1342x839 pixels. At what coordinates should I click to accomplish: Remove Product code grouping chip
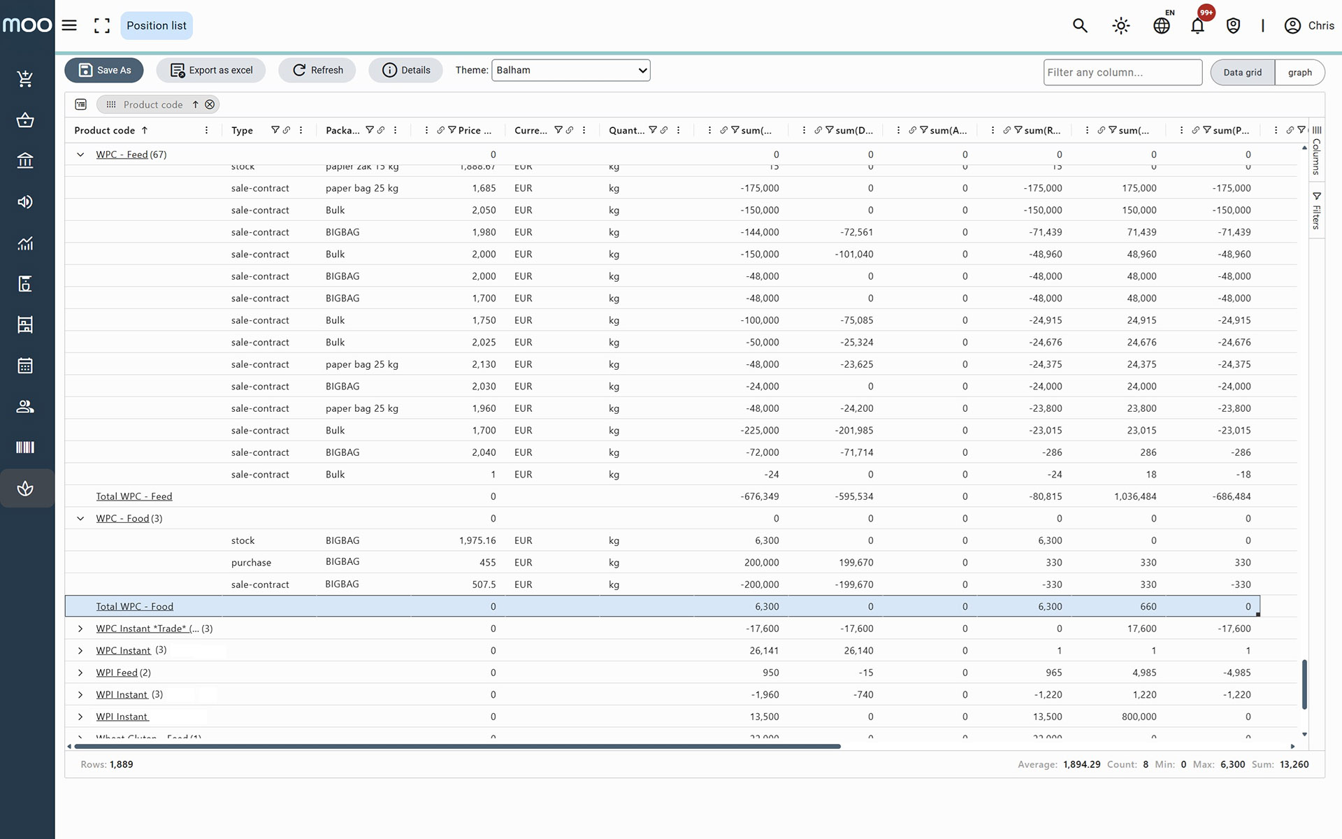(210, 105)
